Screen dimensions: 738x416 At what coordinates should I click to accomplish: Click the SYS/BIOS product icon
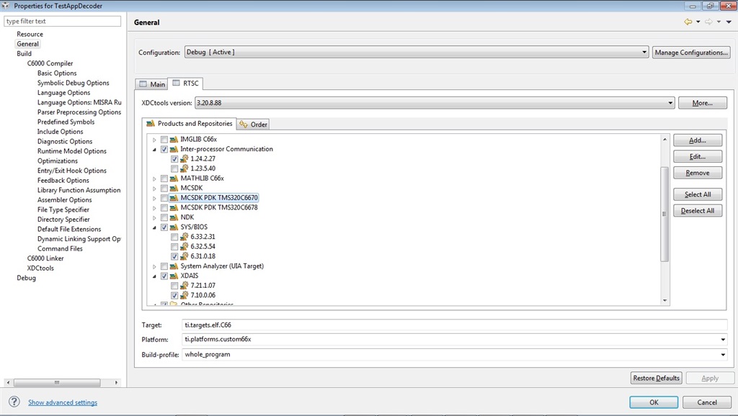pyautogui.click(x=174, y=227)
